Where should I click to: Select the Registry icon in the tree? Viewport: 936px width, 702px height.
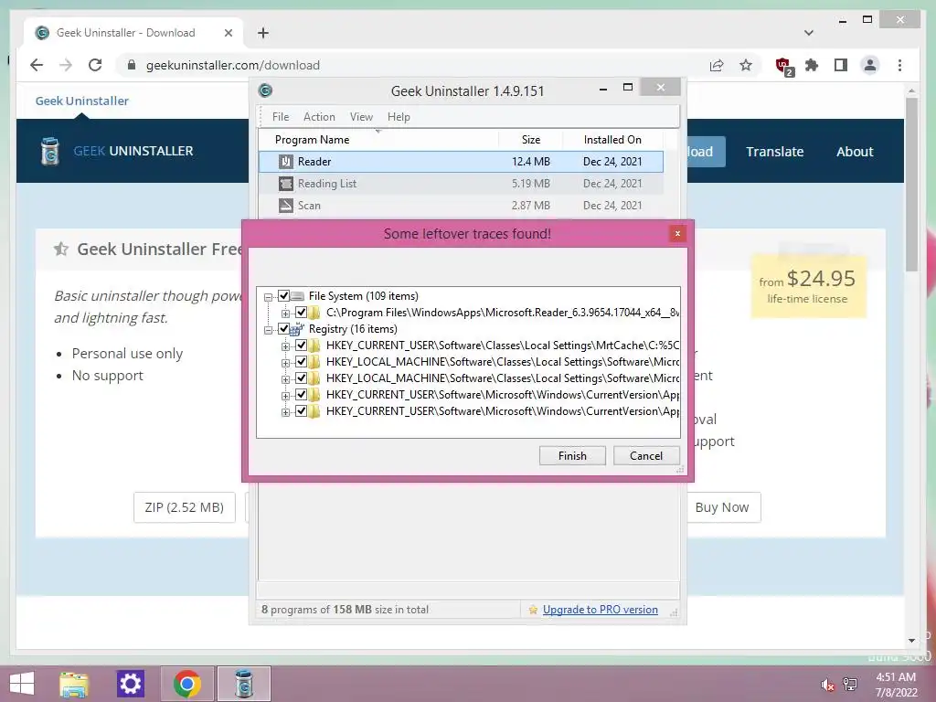coord(297,329)
